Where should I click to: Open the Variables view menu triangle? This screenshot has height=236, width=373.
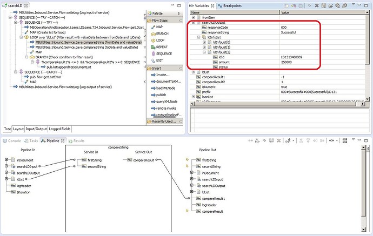coord(353,5)
